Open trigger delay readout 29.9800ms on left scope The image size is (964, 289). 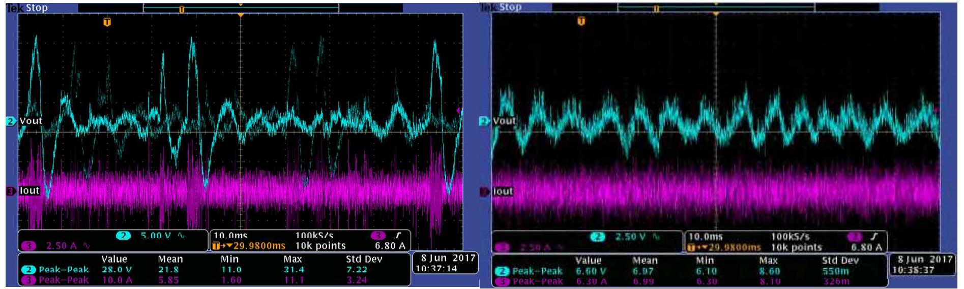[x=249, y=246]
